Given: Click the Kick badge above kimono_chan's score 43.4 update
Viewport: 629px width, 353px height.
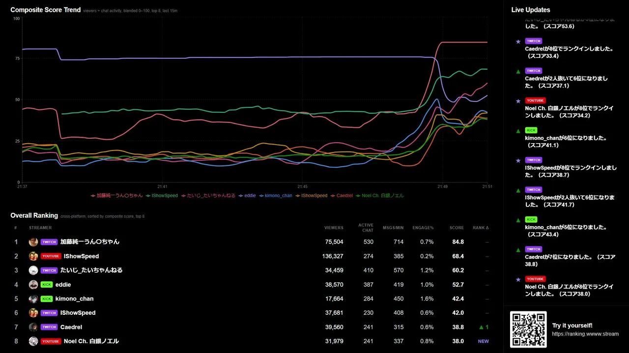Looking at the screenshot, I should coord(531,219).
